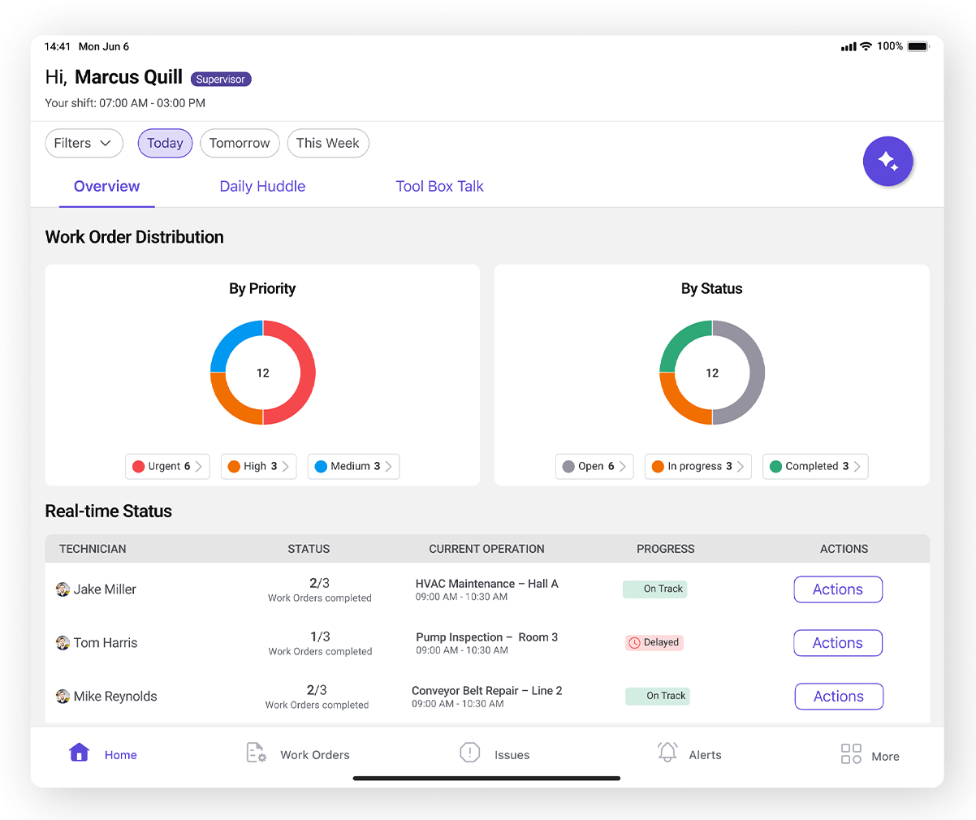Enable the This Week view toggle
The height and width of the screenshot is (820, 976).
(328, 143)
